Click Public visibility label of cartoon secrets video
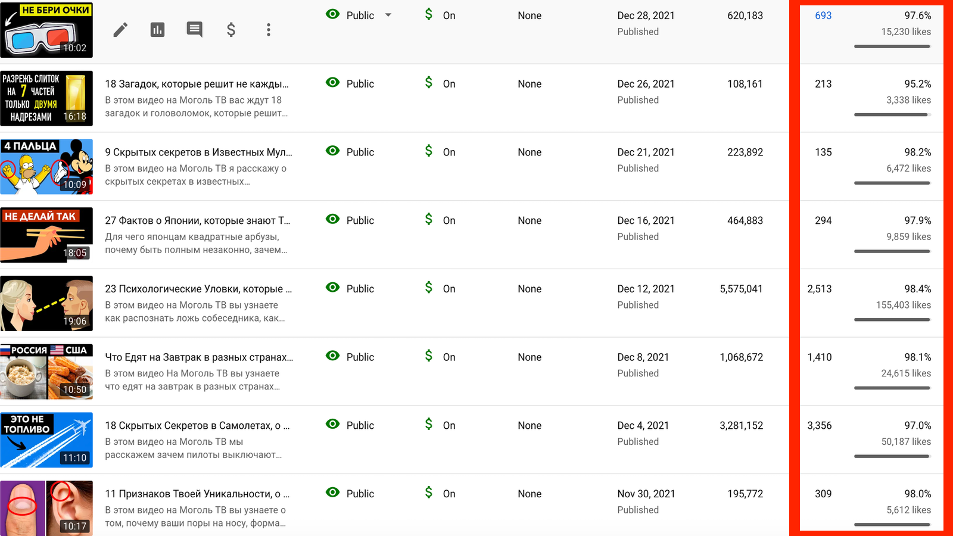This screenshot has height=536, width=953. click(x=360, y=152)
